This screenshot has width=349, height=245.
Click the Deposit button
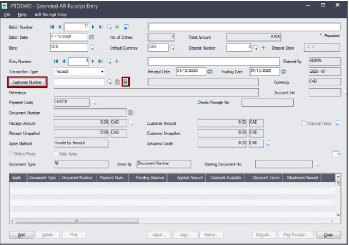[x=264, y=235]
